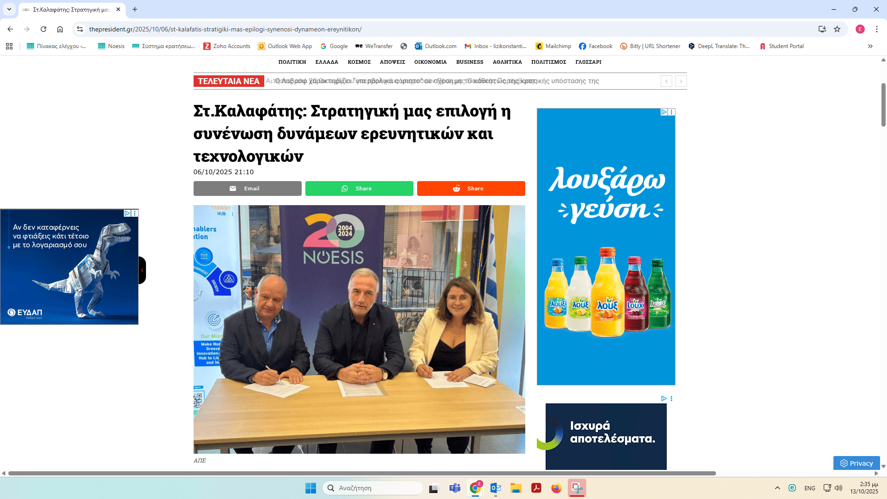
Task: Show hidden system tray icons
Action: (777, 488)
